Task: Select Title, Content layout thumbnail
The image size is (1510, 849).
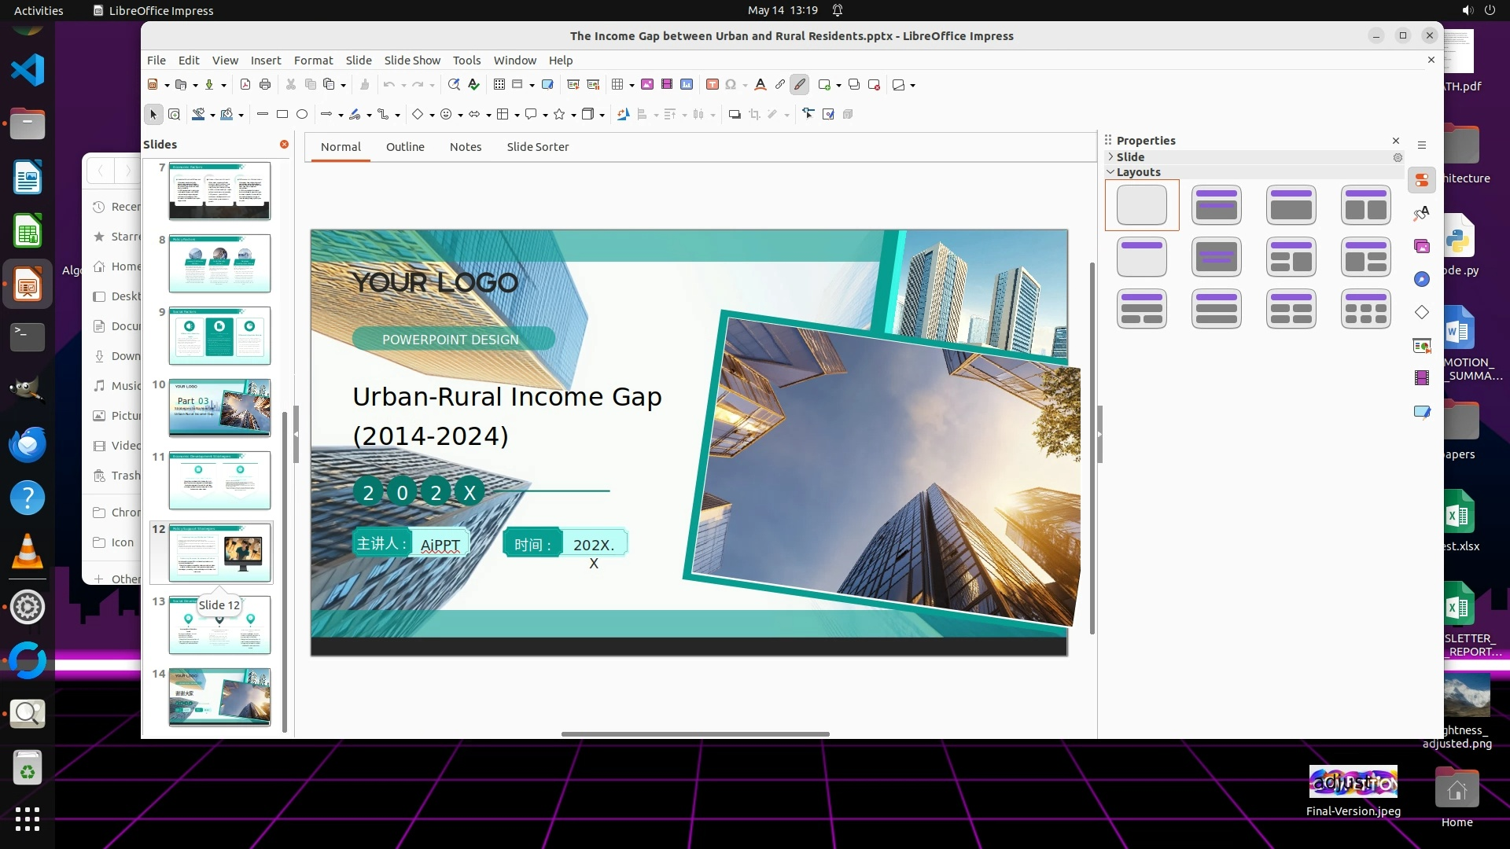Action: 1291,205
